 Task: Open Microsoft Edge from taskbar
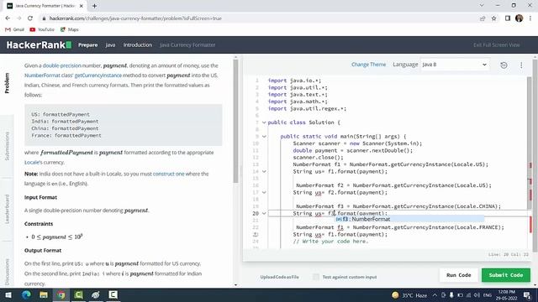26,294
